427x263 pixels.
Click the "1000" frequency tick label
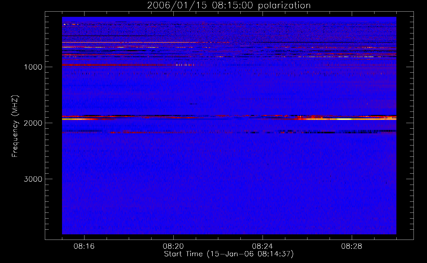pyautogui.click(x=33, y=67)
